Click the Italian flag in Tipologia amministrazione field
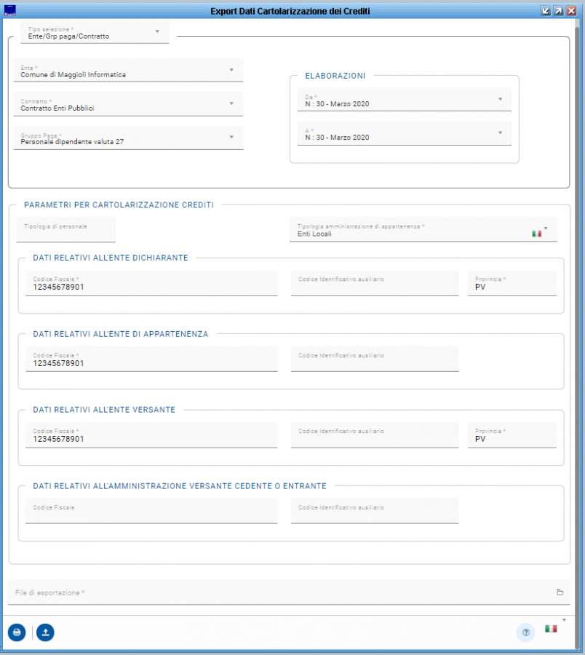This screenshot has height=655, width=585. [536, 234]
